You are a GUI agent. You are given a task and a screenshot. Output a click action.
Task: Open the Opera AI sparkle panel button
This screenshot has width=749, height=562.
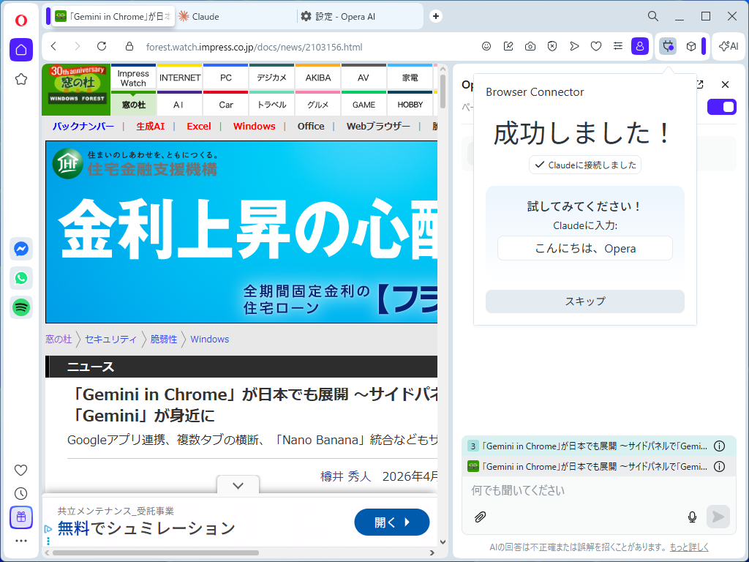[x=726, y=45]
